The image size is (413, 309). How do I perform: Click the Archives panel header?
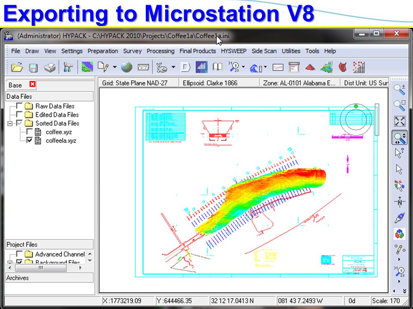49,278
